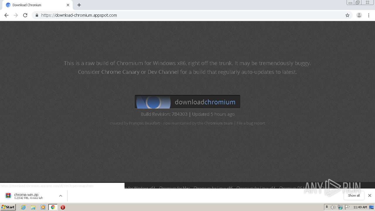This screenshot has height=211, width=375.
Task: Open the Chrome three-dot menu
Action: point(369,15)
